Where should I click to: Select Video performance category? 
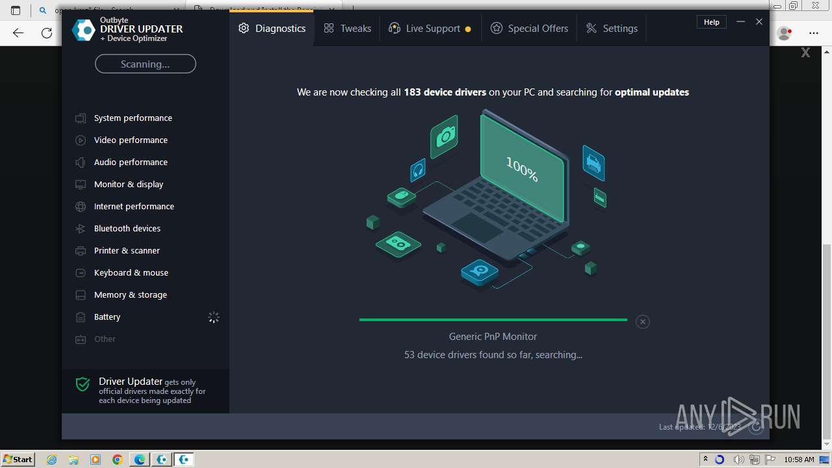tap(131, 140)
